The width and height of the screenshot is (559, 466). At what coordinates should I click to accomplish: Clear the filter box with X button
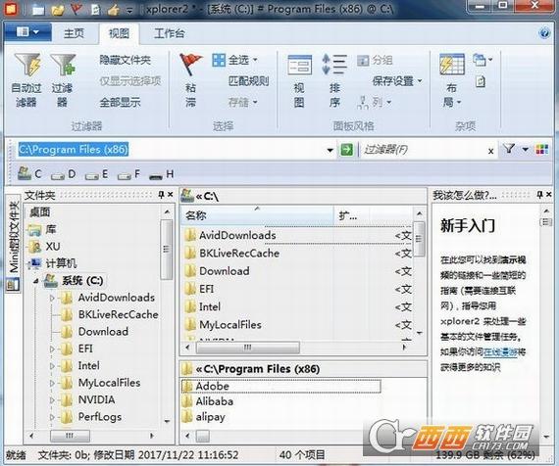(x=491, y=151)
